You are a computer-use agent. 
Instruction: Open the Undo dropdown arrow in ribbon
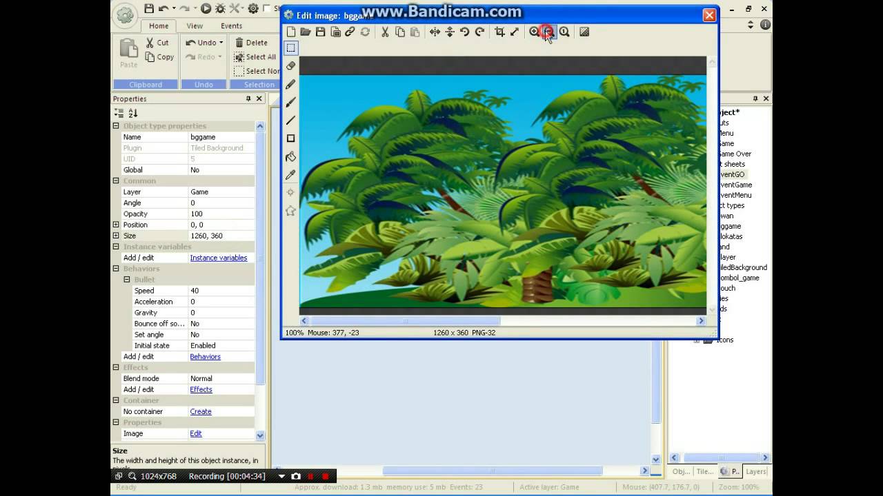pyautogui.click(x=221, y=43)
